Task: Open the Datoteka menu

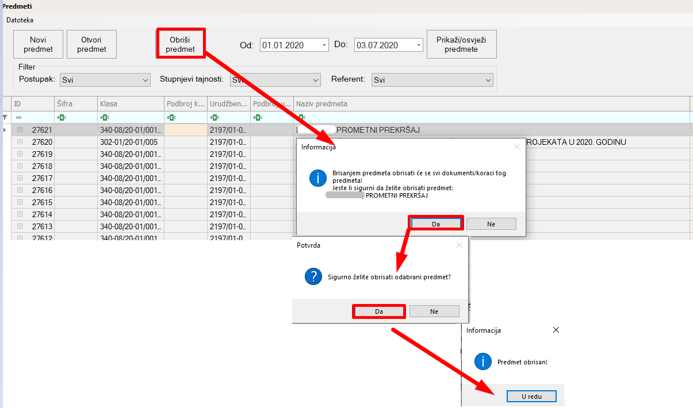Action: click(20, 20)
